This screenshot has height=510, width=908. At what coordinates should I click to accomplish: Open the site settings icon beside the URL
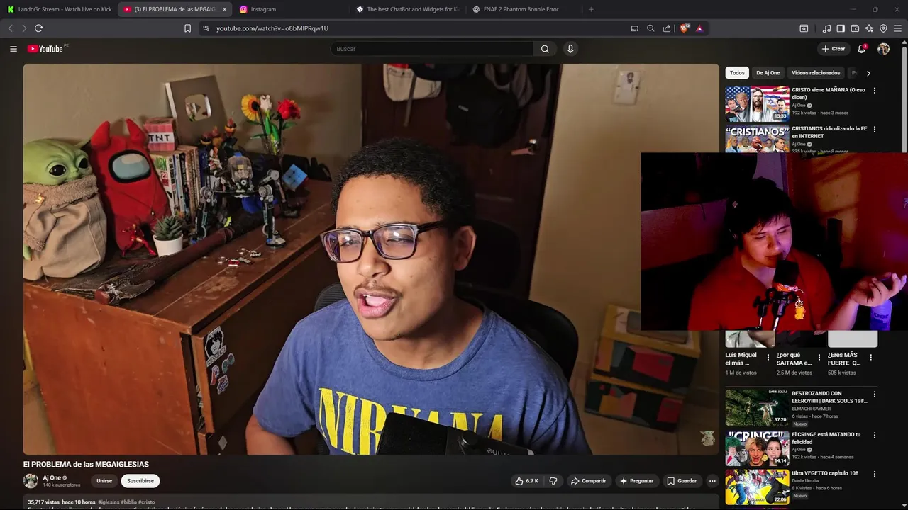[206, 28]
